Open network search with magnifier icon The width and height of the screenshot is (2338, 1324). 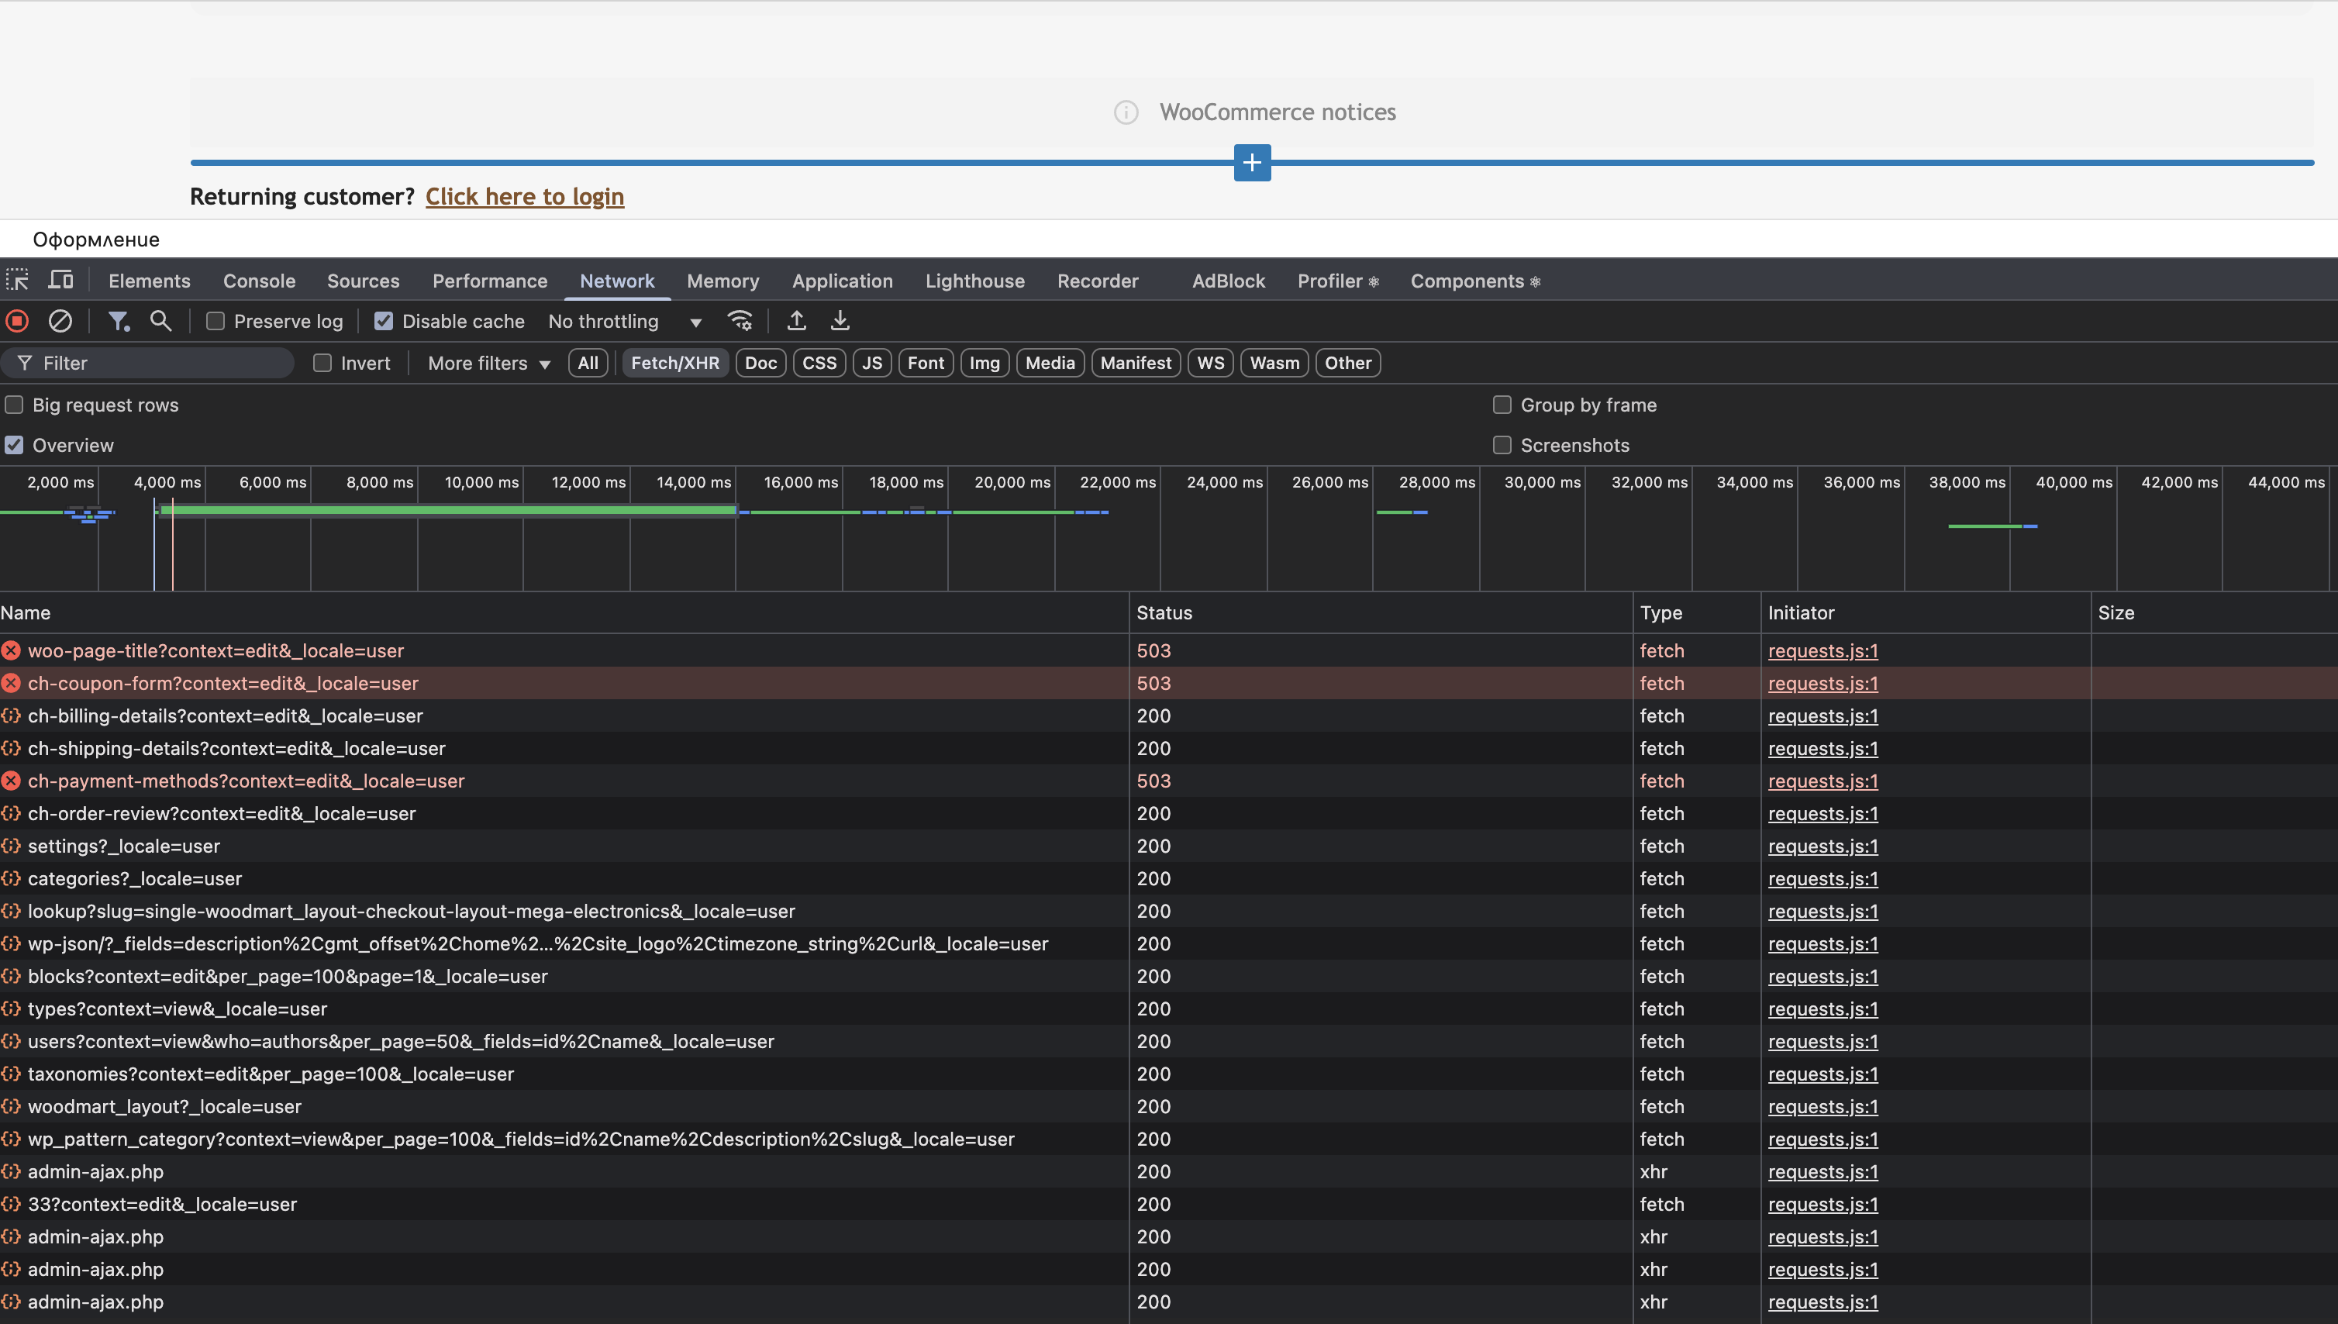pyautogui.click(x=160, y=321)
